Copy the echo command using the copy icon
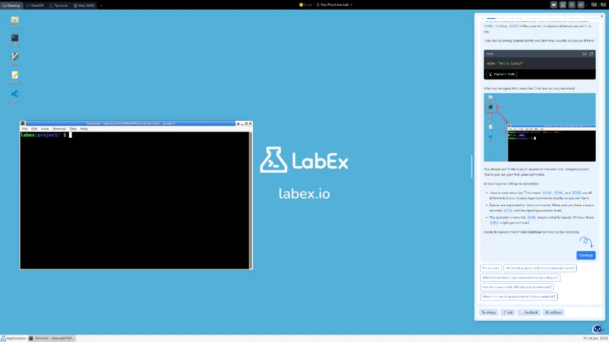Image resolution: width=609 pixels, height=342 pixels. click(x=591, y=54)
